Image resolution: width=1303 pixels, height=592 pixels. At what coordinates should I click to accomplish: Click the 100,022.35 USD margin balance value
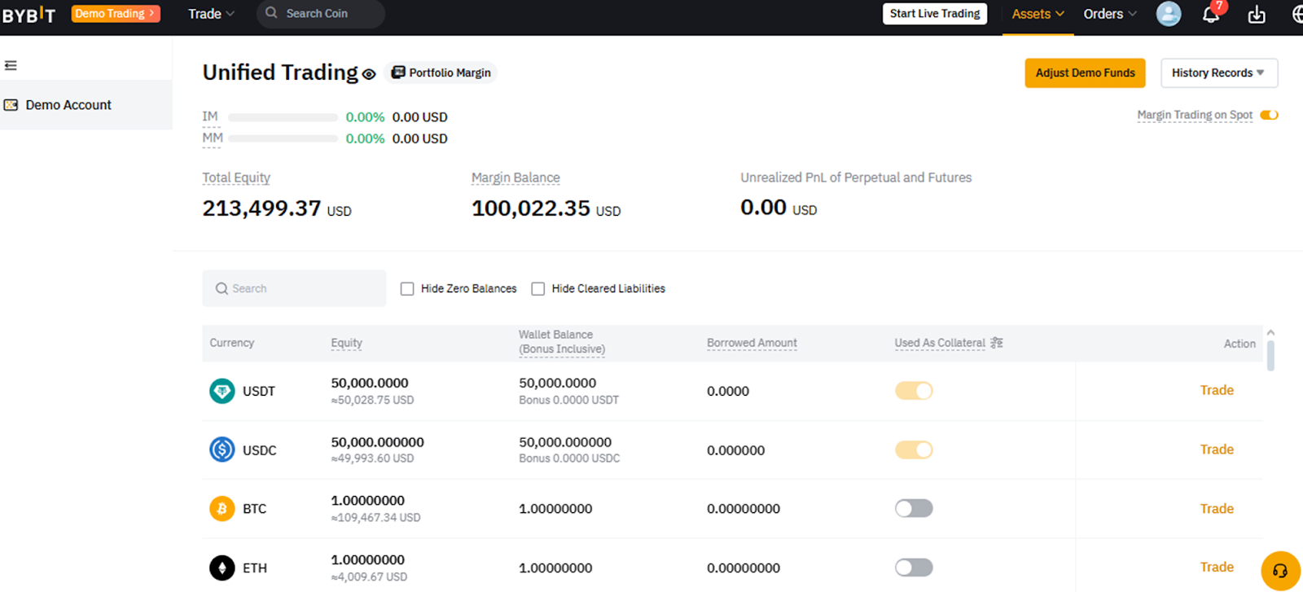(546, 208)
